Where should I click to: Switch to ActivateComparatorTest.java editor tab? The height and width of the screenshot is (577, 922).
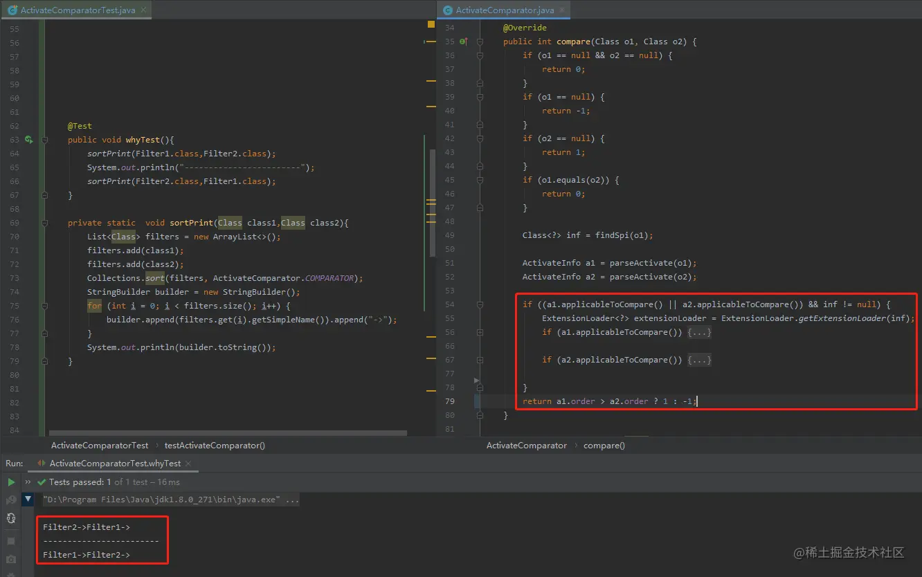pos(78,10)
